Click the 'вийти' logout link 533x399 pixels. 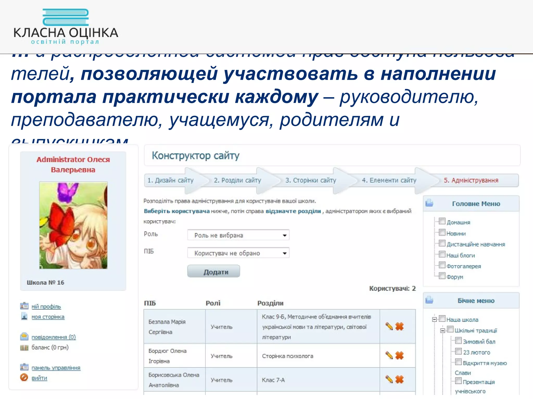coord(39,378)
